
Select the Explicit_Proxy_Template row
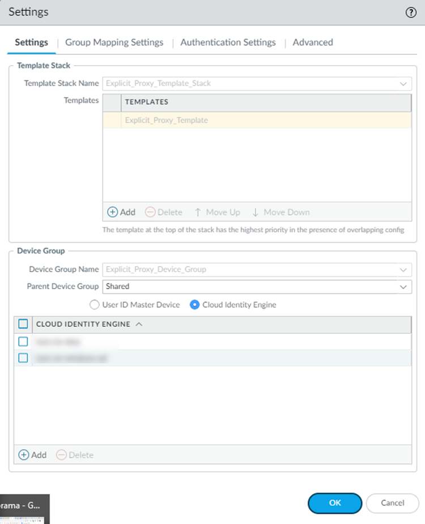coord(257,121)
